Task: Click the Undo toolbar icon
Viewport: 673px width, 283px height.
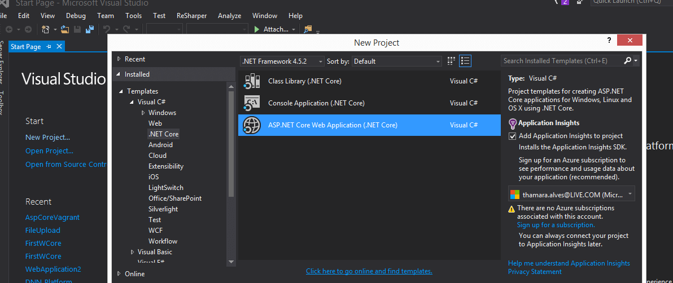Action: point(107,29)
